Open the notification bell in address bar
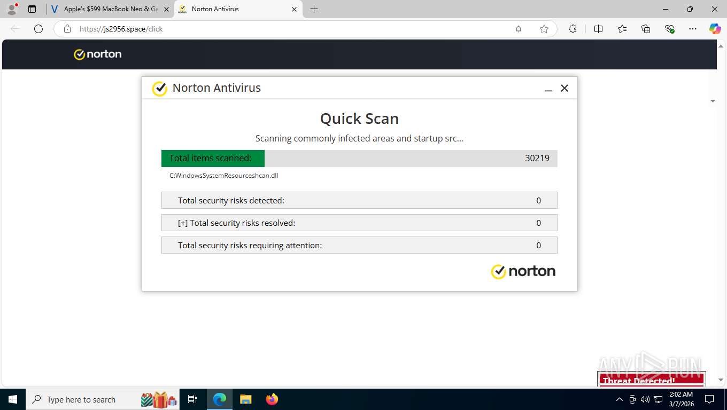The image size is (727, 410). click(x=518, y=29)
